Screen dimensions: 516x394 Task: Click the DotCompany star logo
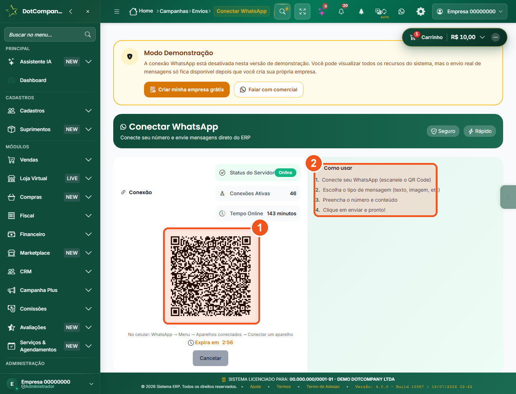point(11,11)
